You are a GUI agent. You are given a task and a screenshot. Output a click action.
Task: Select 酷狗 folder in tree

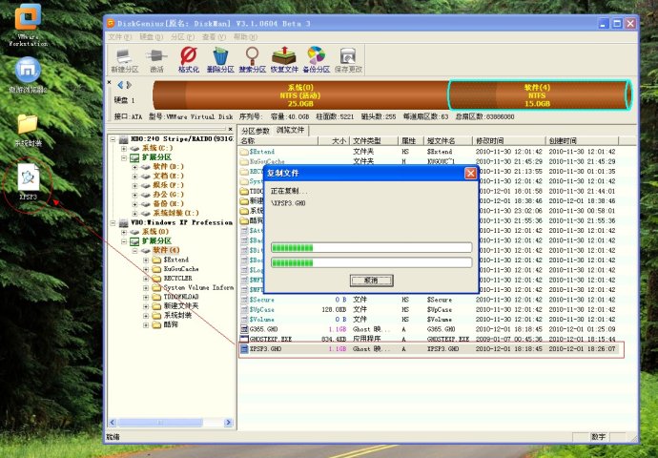tap(171, 324)
